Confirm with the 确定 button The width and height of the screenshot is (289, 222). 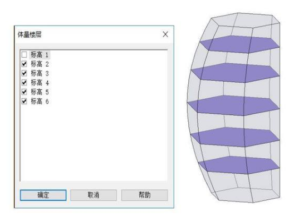tap(43, 195)
